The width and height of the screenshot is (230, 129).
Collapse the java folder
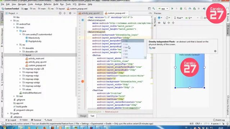point(17,31)
